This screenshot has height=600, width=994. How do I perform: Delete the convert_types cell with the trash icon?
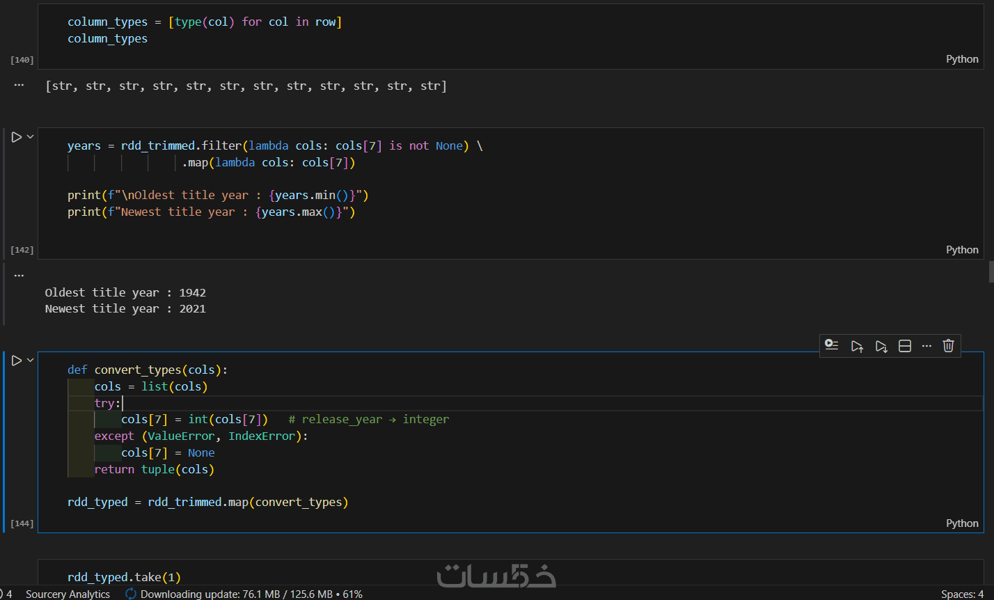click(948, 346)
